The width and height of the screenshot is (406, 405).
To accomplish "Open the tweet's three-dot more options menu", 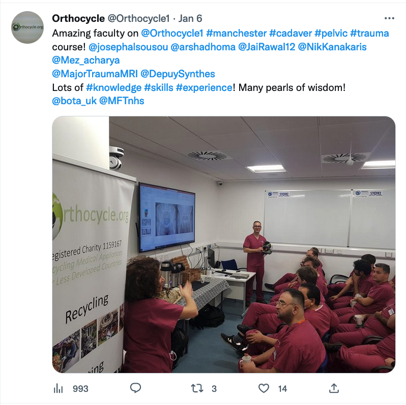I will [389, 18].
